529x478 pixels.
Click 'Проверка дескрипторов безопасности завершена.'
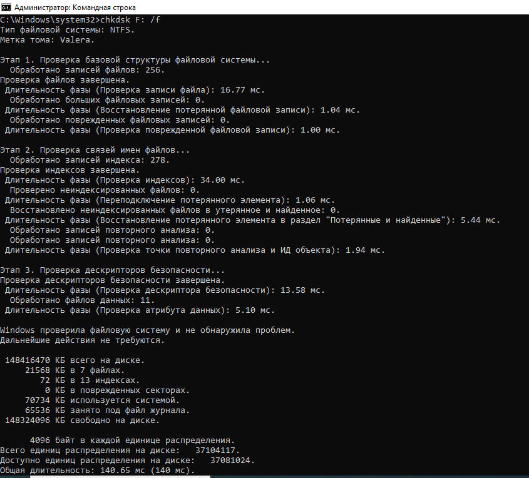(x=112, y=280)
